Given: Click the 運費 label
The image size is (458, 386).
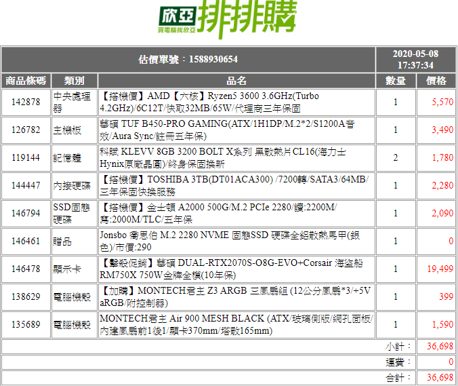Looking at the screenshot, I should pos(398,362).
